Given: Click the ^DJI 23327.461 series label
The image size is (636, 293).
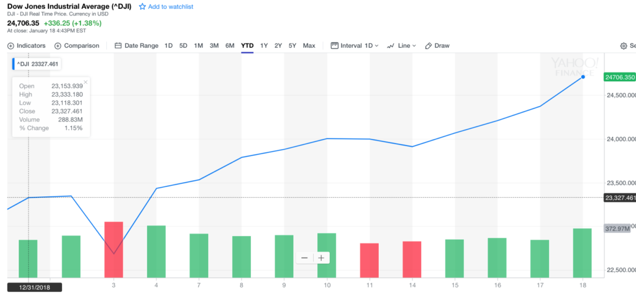Looking at the screenshot, I should point(38,64).
